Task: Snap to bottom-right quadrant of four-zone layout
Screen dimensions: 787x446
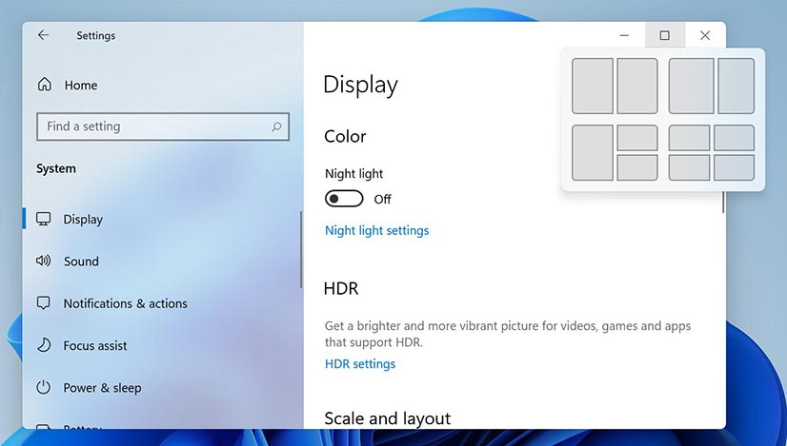Action: (734, 167)
